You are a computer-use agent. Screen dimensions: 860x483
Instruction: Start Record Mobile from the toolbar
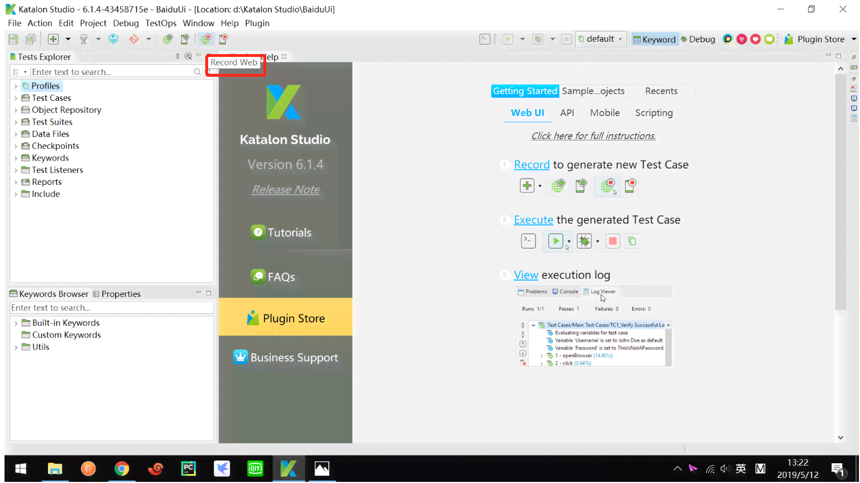point(223,39)
